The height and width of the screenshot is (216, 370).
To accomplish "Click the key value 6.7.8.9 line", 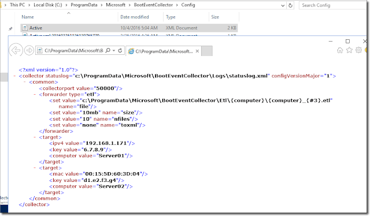I will [80, 150].
